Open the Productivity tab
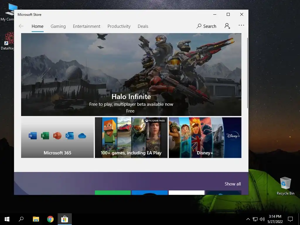The width and height of the screenshot is (300, 225). 119,26
